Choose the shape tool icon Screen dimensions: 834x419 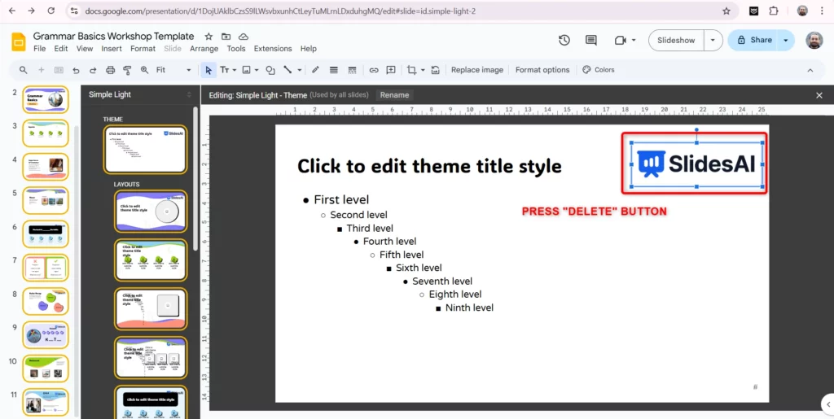click(270, 70)
